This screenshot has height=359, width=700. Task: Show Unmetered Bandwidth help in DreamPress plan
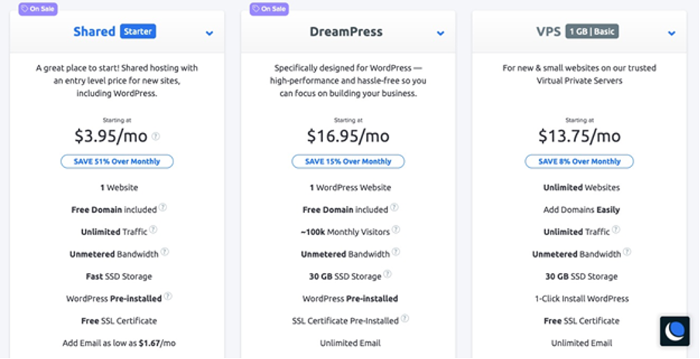pyautogui.click(x=396, y=252)
